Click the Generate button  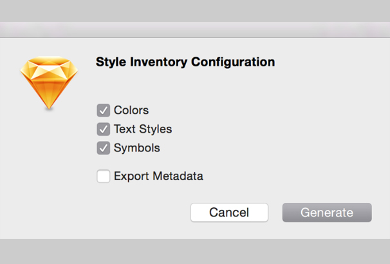coord(327,212)
